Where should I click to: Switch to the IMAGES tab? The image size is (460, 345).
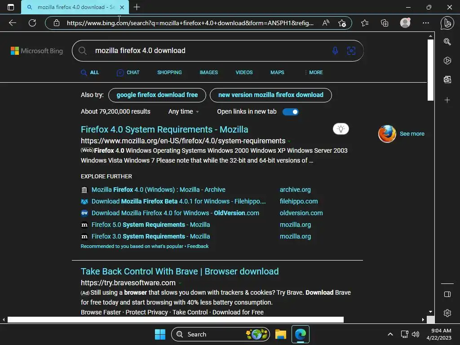coord(208,72)
